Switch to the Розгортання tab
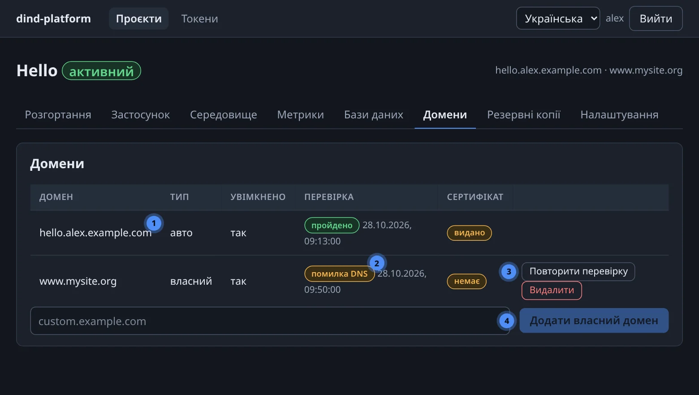The height and width of the screenshot is (395, 699). pos(58,115)
